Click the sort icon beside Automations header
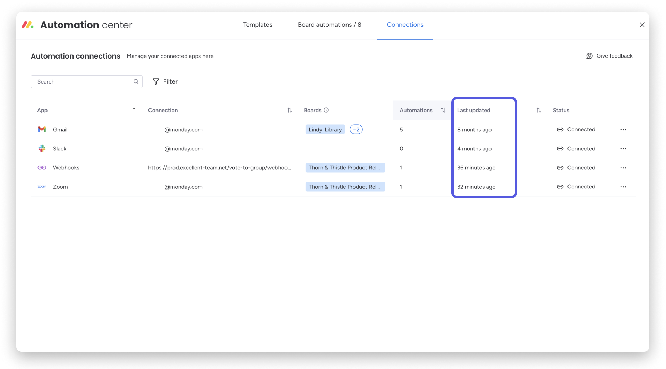 [x=443, y=110]
